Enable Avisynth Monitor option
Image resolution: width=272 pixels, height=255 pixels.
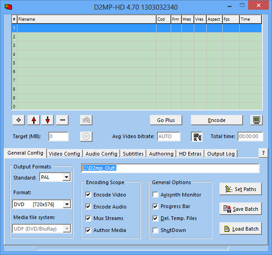click(x=155, y=194)
